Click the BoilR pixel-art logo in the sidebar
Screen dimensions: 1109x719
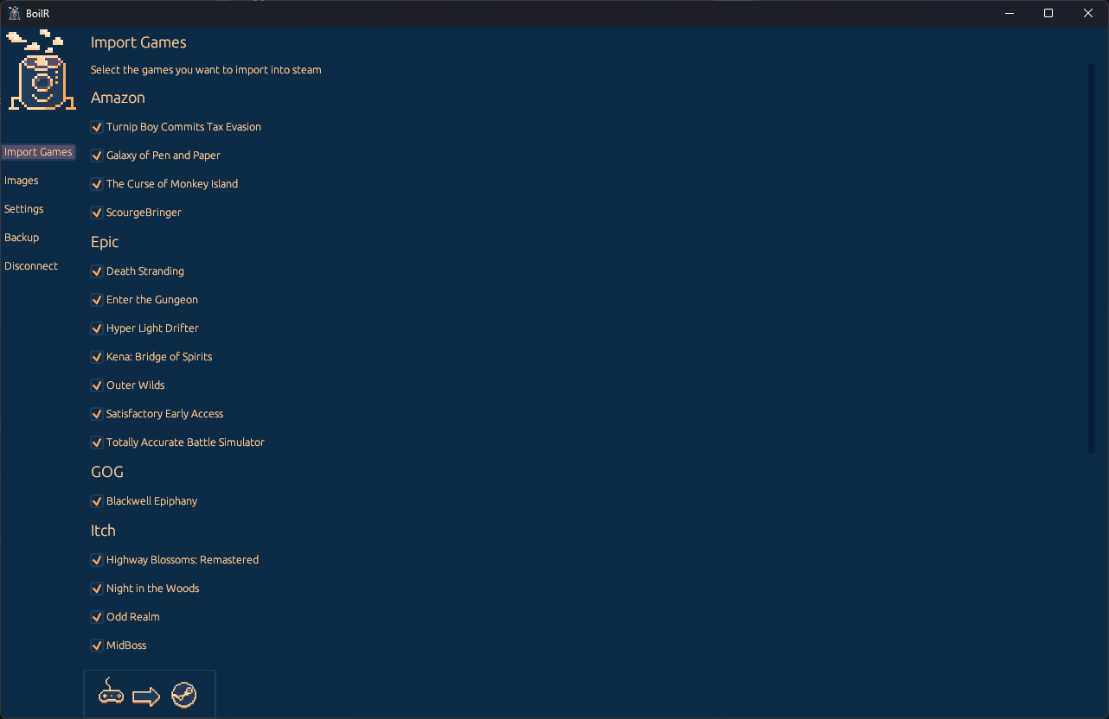click(x=40, y=69)
